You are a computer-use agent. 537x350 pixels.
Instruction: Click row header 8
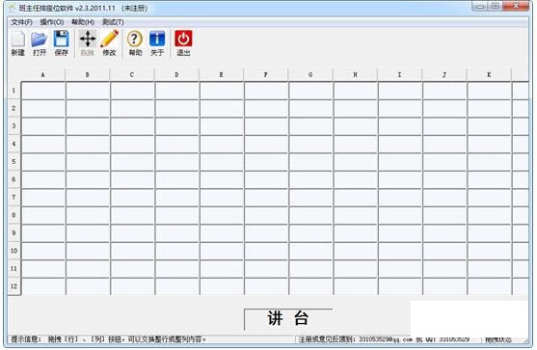[x=14, y=215]
